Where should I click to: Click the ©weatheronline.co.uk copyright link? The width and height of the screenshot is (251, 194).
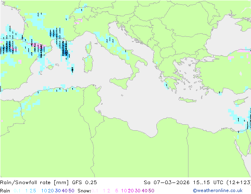(x=218, y=190)
